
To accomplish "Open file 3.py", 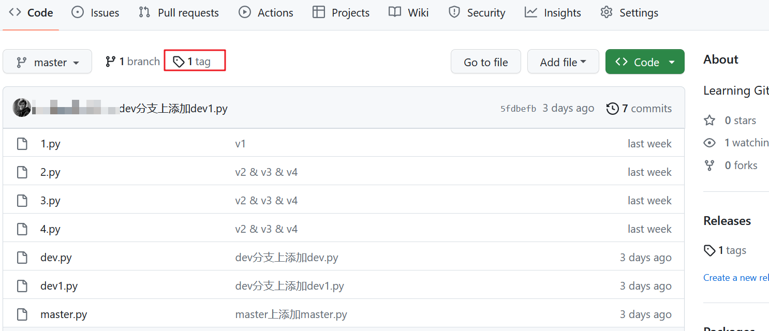I will pyautogui.click(x=50, y=201).
